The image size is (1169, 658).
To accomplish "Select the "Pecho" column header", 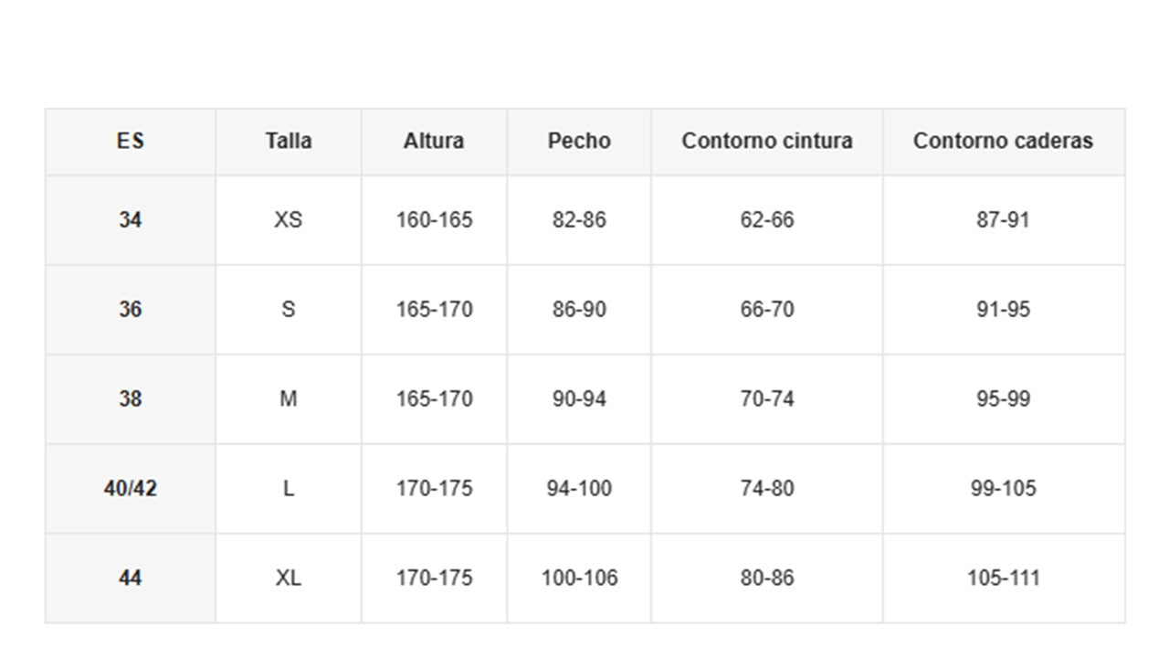I will coord(579,142).
